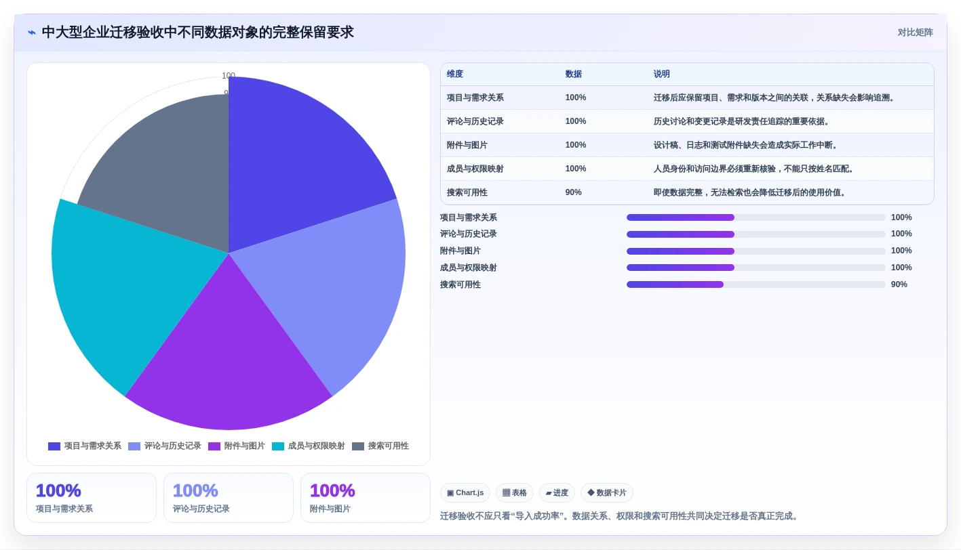This screenshot has width=961, height=550.
Task: Click the 成员与权限映射 progress bar
Action: [756, 268]
